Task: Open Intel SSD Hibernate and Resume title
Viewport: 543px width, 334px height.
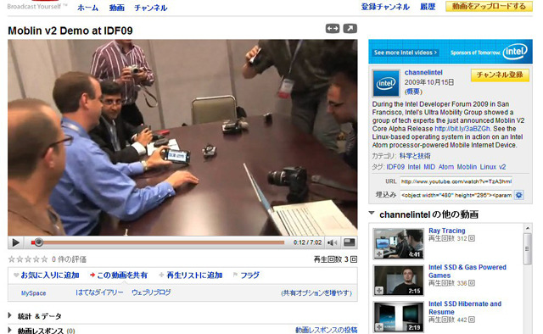Action: click(x=465, y=308)
